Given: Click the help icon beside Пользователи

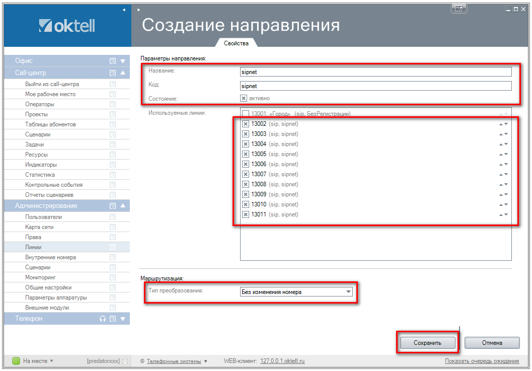Looking at the screenshot, I should click(x=113, y=217).
